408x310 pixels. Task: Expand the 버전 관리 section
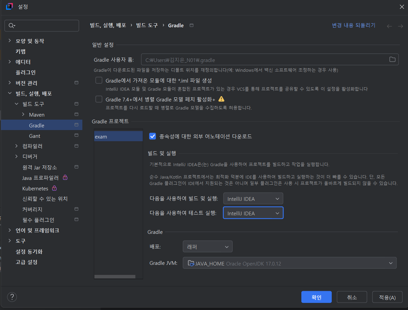coord(9,83)
